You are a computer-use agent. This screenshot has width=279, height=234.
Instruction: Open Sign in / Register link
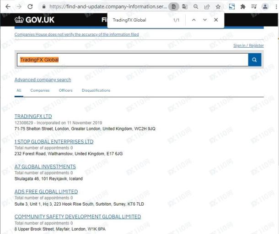[248, 45]
